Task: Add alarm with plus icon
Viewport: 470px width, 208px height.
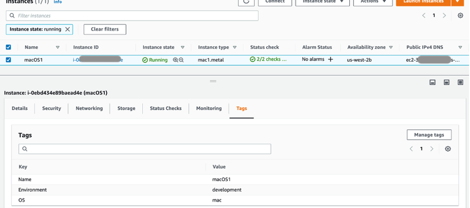Action: [x=330, y=60]
